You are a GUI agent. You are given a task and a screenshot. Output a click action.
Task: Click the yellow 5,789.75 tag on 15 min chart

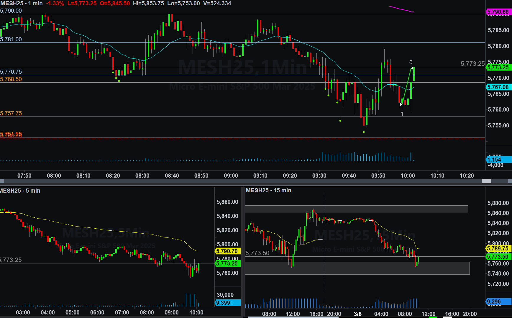[x=498, y=248]
